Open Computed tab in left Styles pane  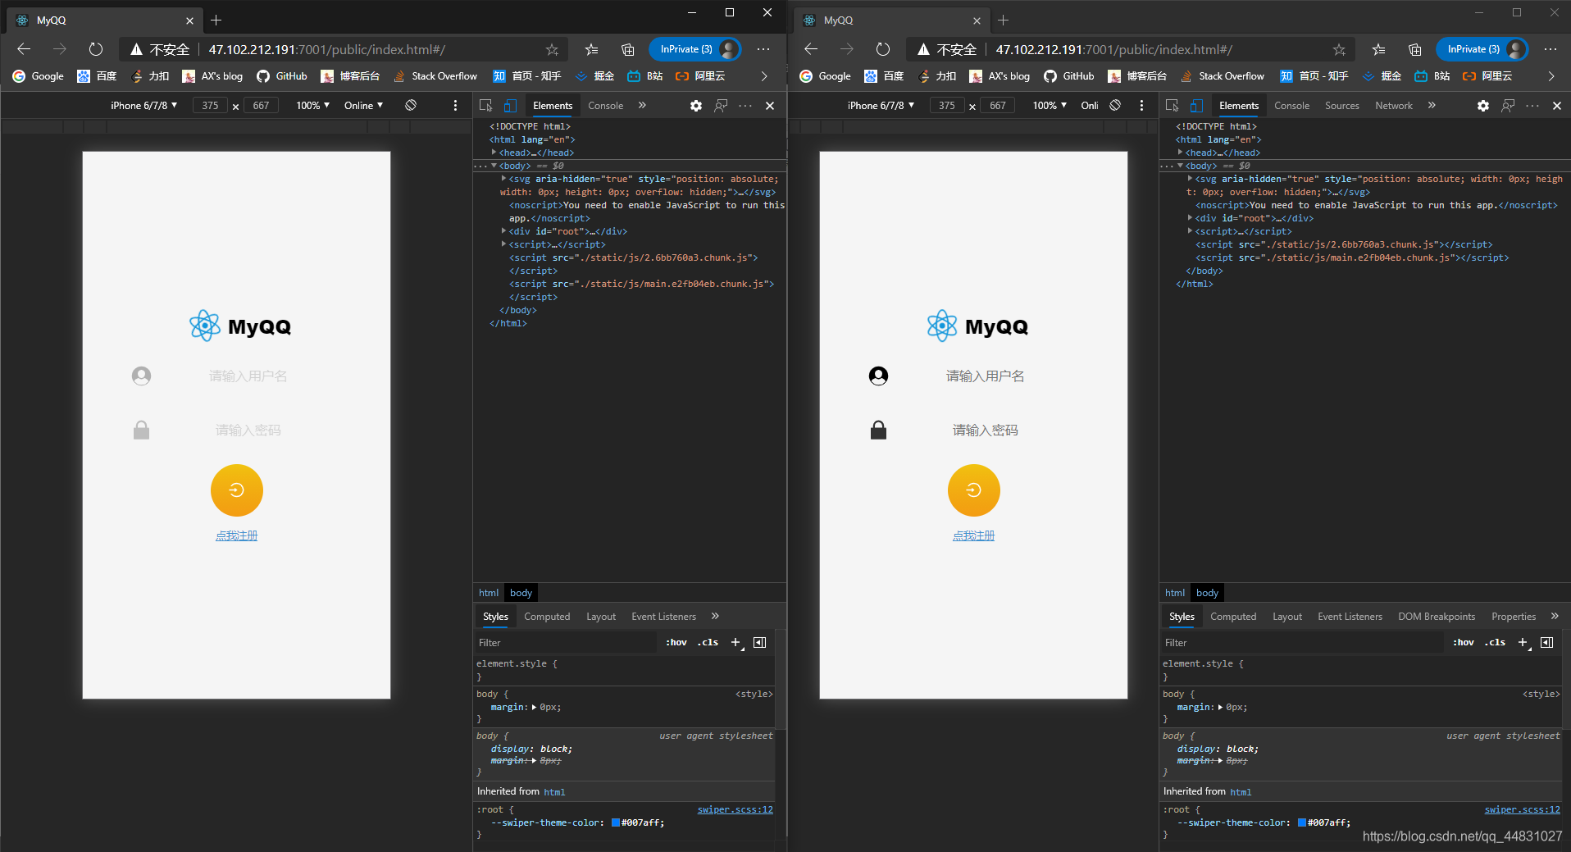[547, 617]
